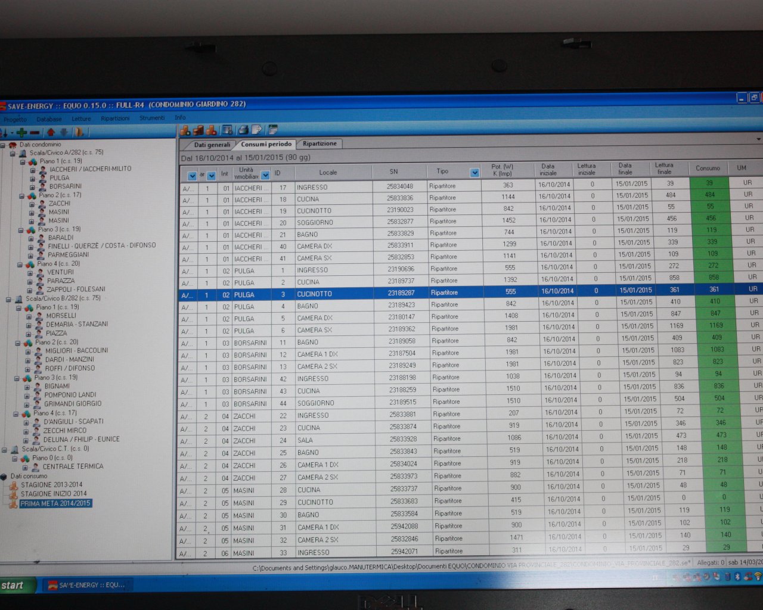This screenshot has height=610, width=763.
Task: Collapse the Piano 3 node under Scala A
Action: [x=20, y=230]
